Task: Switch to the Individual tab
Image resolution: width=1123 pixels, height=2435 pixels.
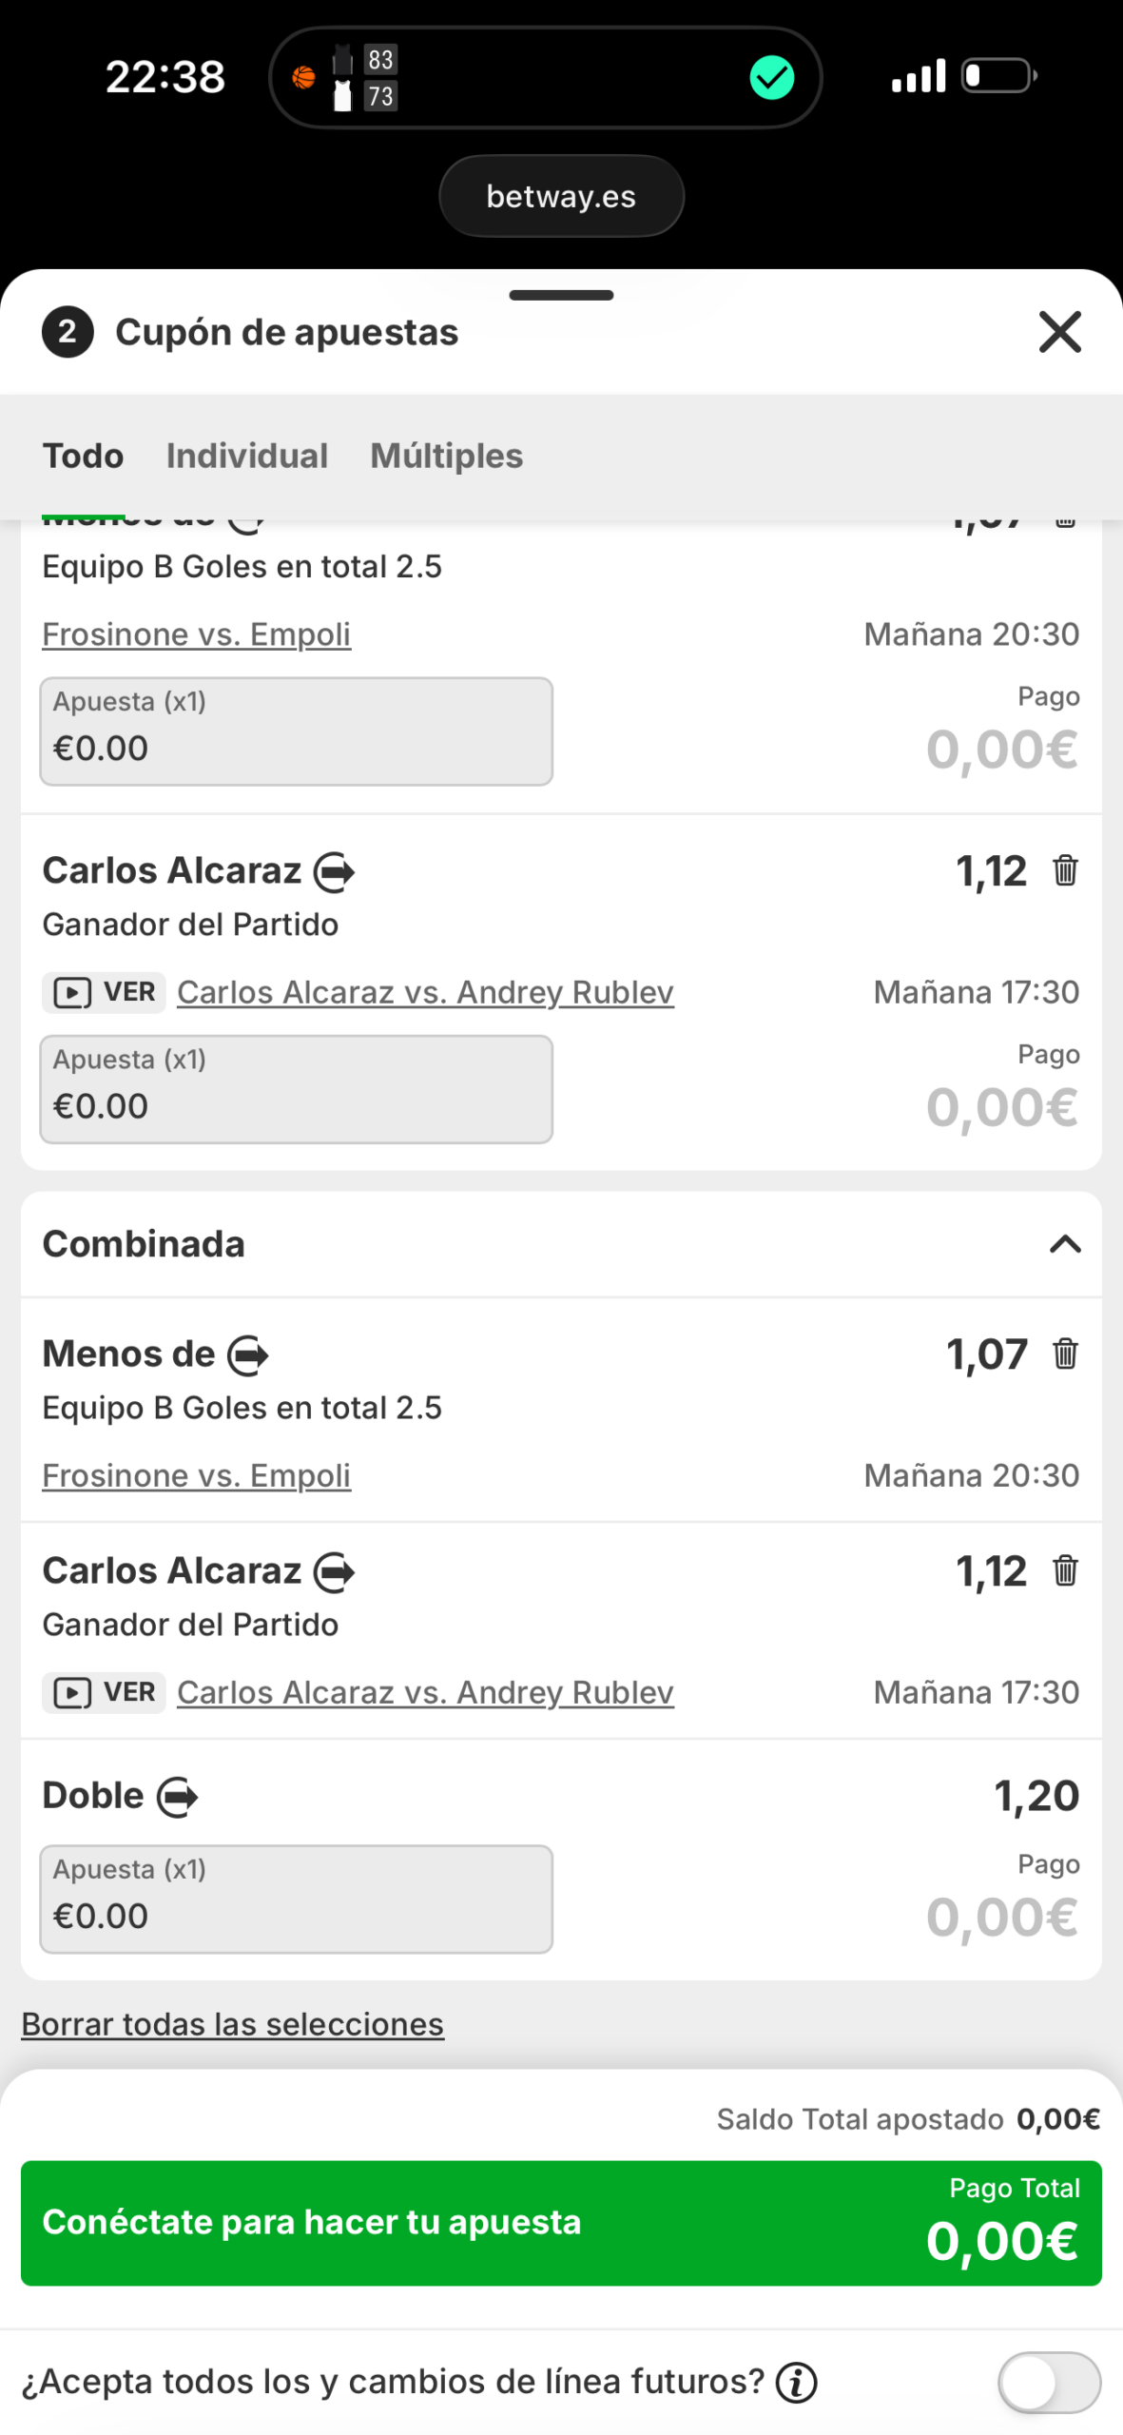Action: 246,457
